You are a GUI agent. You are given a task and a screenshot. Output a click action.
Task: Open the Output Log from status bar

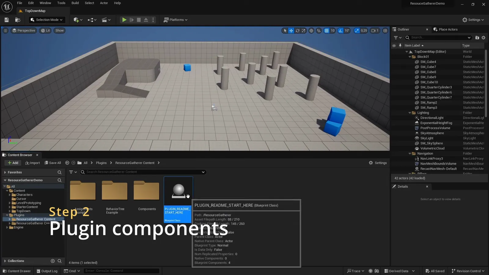[47, 271]
